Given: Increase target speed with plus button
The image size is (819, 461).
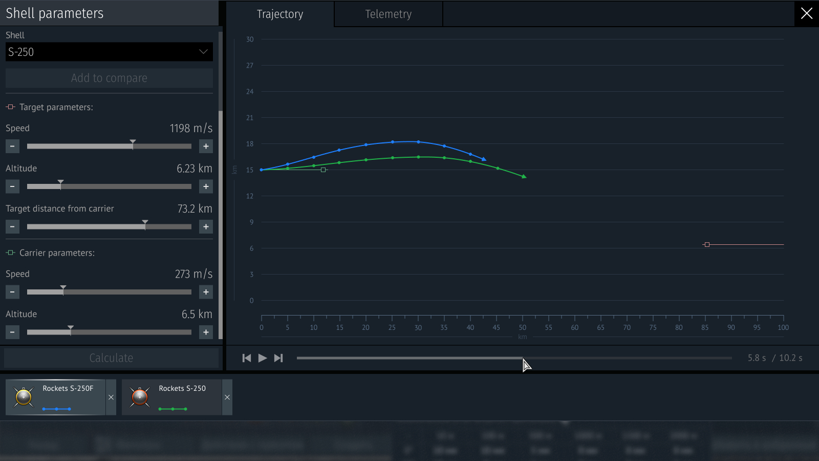Looking at the screenshot, I should pyautogui.click(x=206, y=146).
